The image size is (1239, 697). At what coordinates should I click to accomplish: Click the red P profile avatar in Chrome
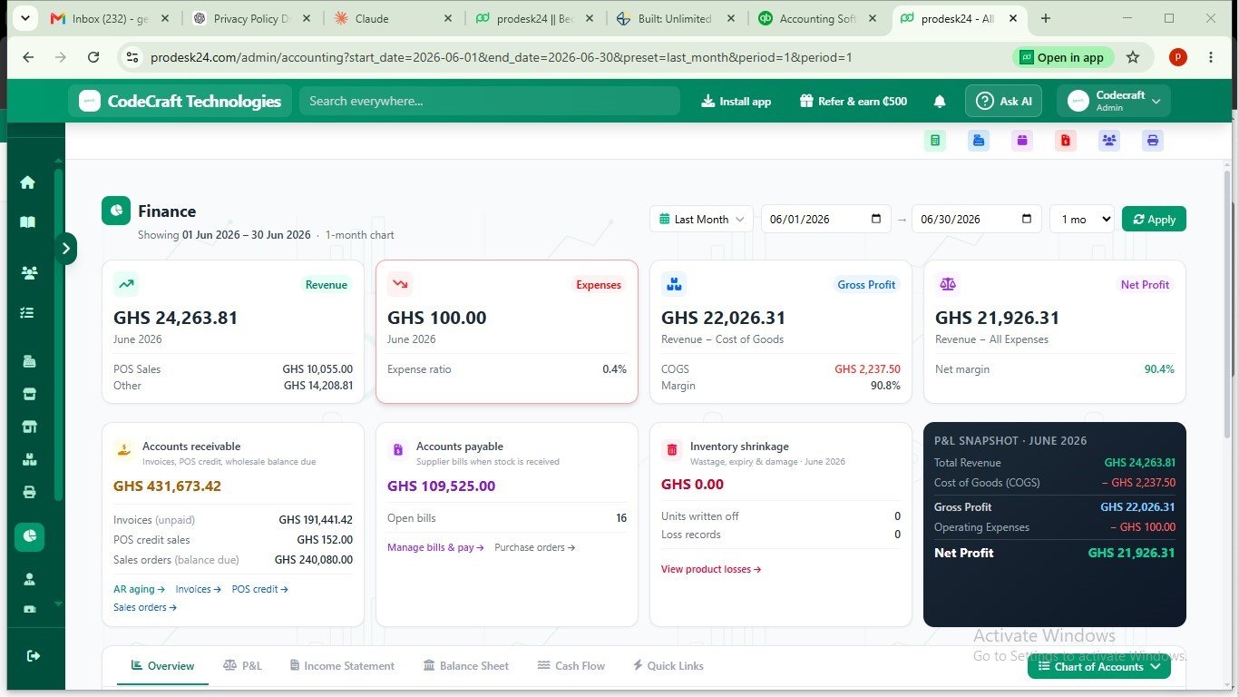1177,57
